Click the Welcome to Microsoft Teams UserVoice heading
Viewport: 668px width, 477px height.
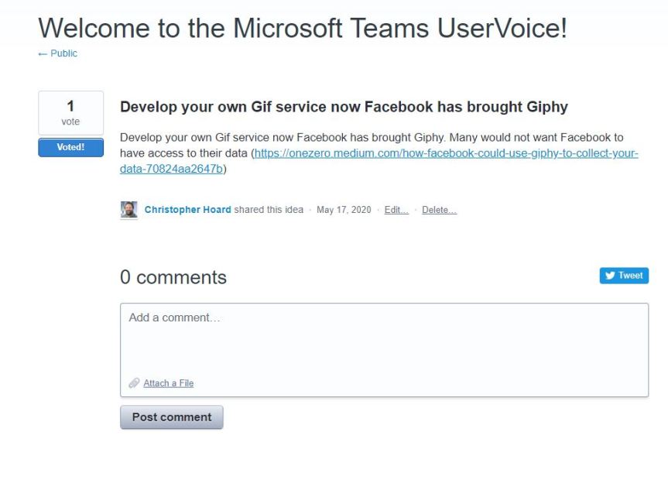tap(303, 28)
